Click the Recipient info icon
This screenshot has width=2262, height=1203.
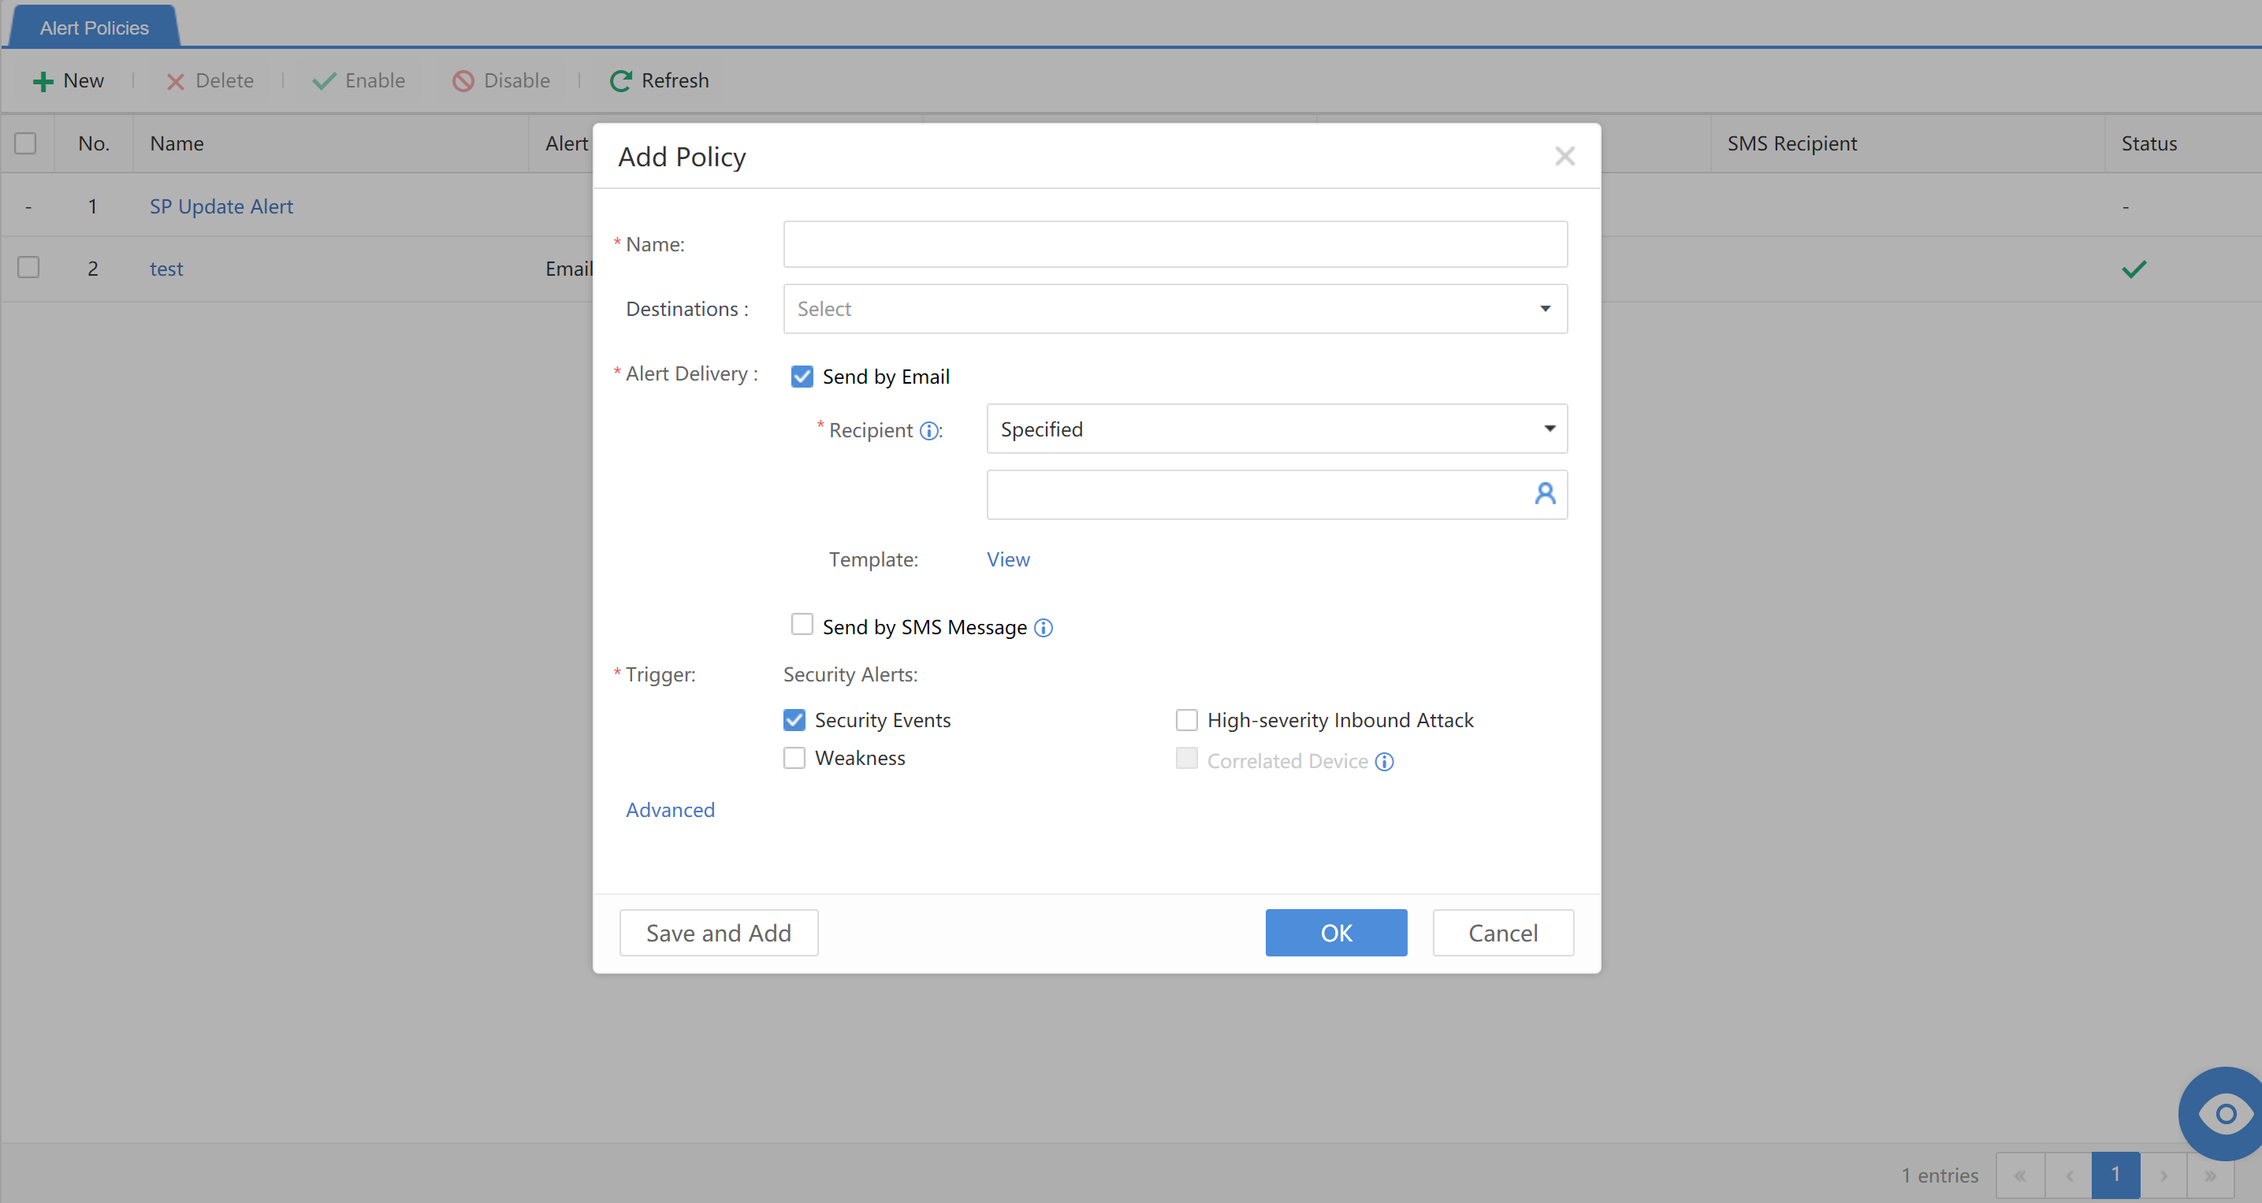pos(928,431)
